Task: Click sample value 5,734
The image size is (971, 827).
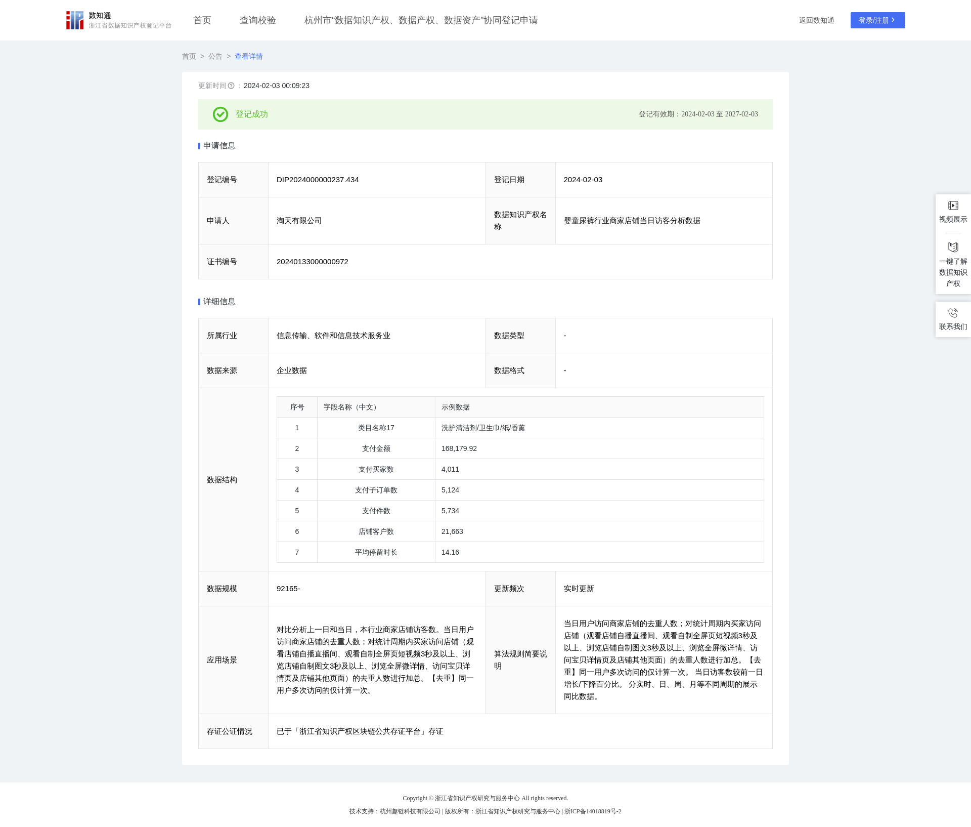Action: point(450,511)
